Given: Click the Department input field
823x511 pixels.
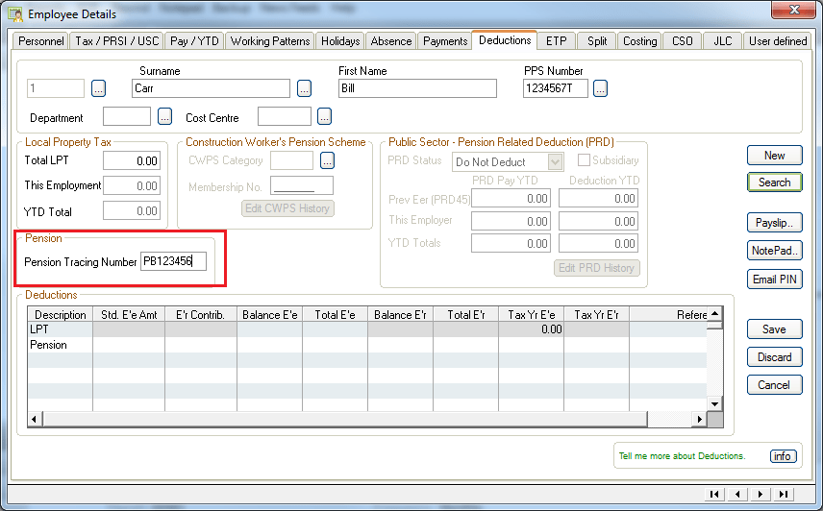Looking at the screenshot, I should (127, 116).
